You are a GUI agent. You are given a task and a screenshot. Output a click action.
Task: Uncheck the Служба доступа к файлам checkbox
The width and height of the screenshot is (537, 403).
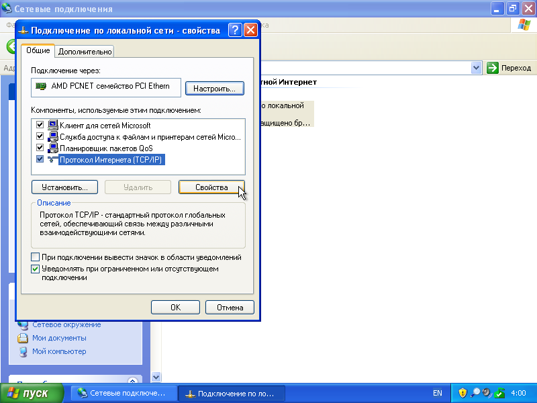(x=40, y=136)
